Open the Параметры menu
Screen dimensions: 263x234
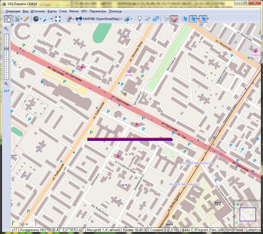[98, 11]
